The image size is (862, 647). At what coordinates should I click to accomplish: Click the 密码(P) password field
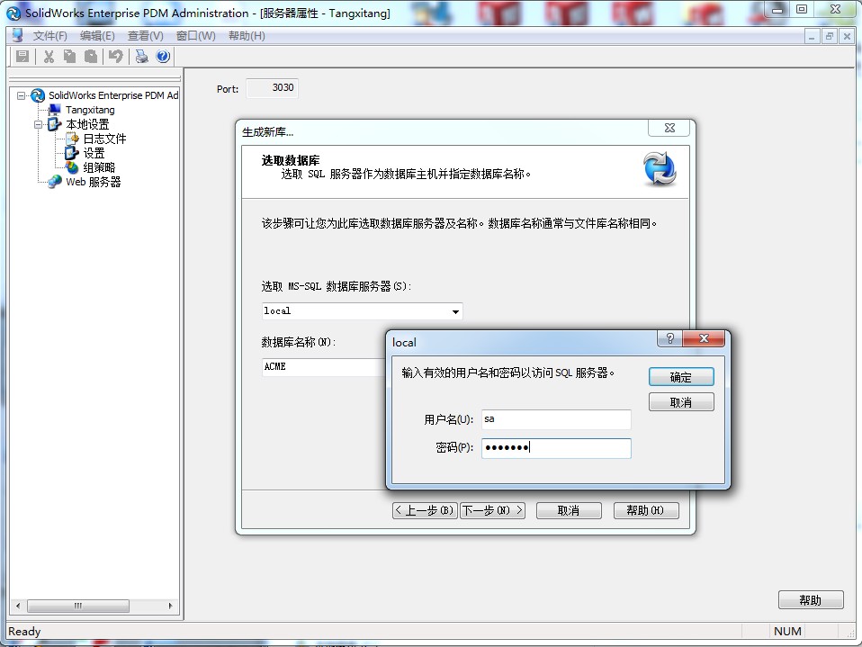[556, 448]
